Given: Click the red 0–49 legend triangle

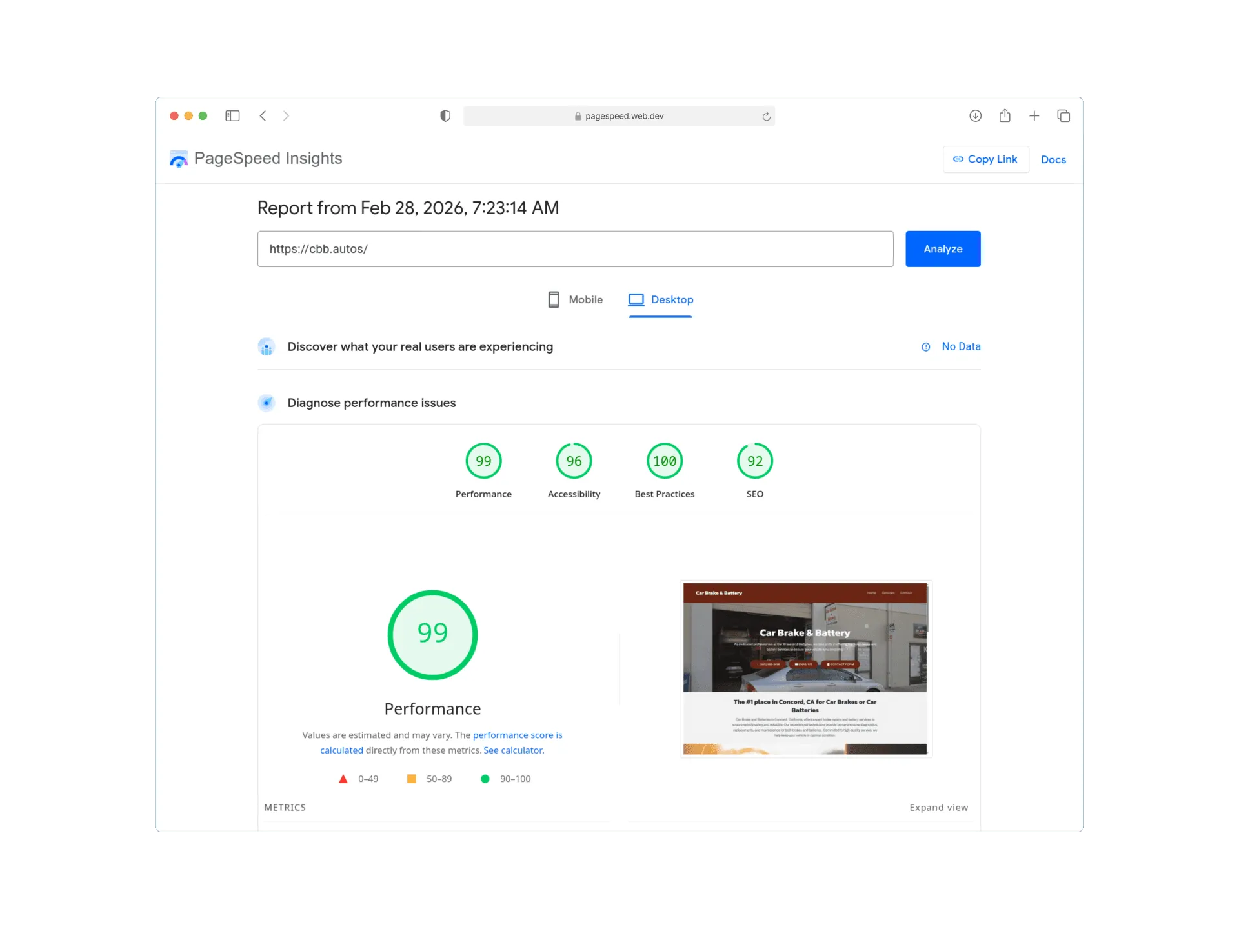Looking at the screenshot, I should [343, 779].
